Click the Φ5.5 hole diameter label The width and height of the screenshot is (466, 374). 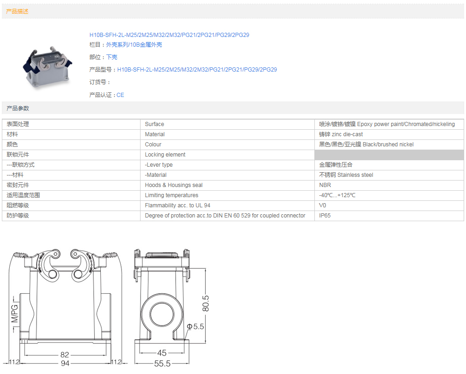tap(196, 326)
